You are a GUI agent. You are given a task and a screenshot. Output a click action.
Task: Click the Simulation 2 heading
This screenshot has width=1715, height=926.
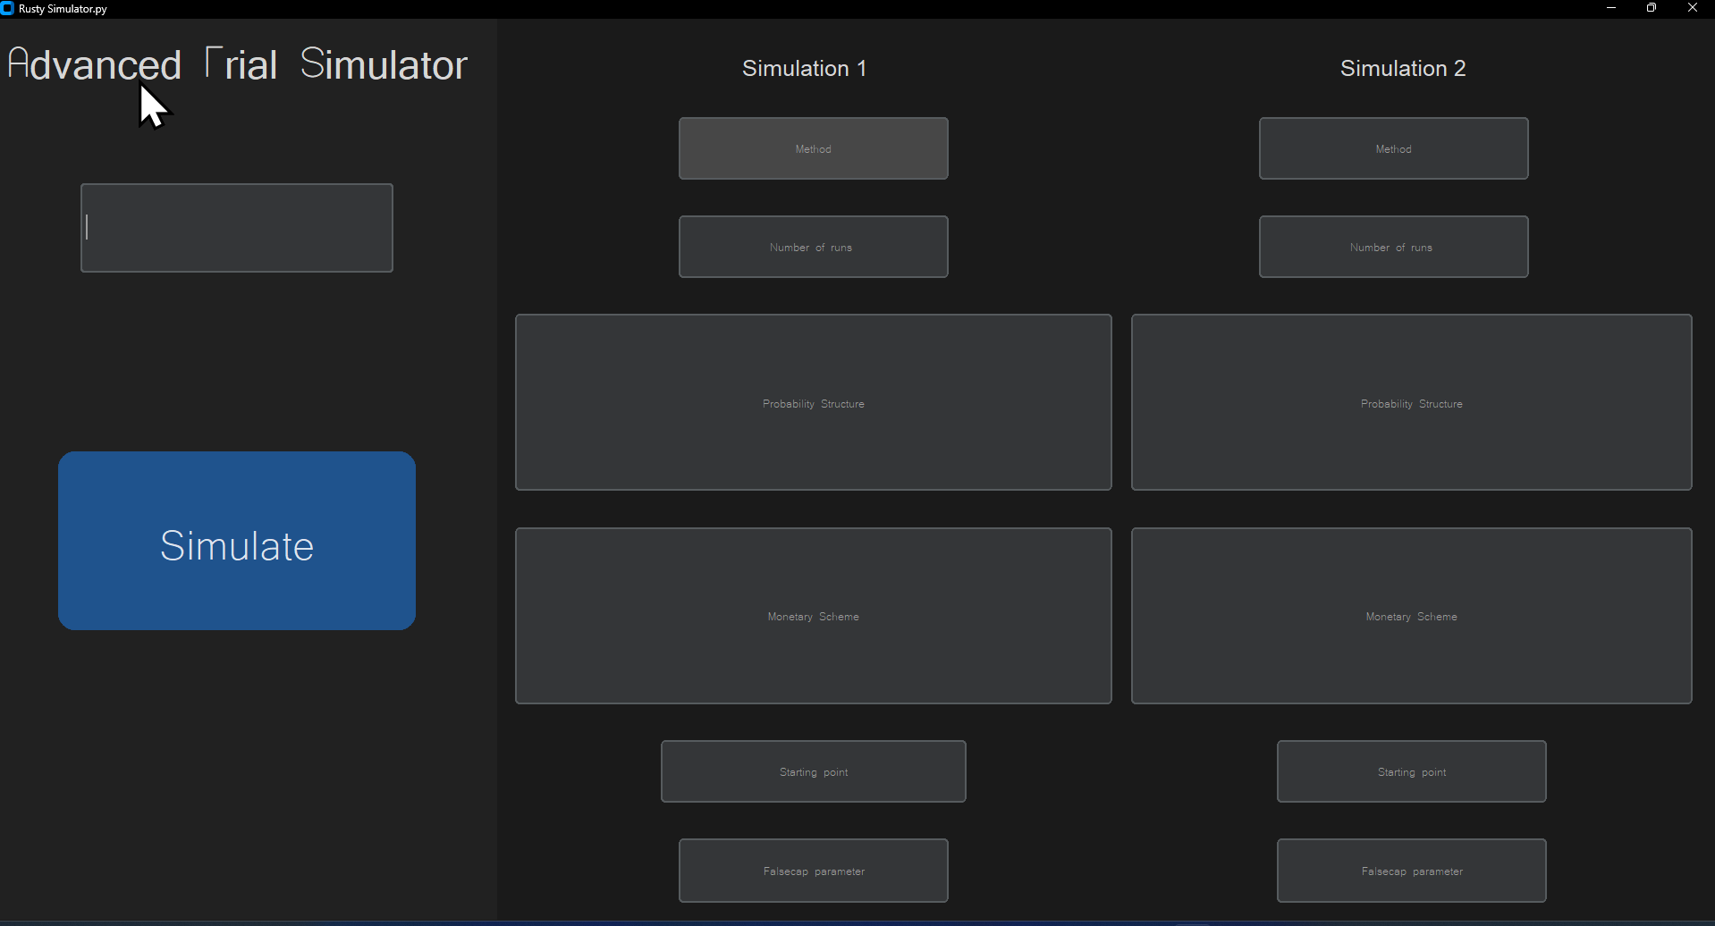point(1402,68)
